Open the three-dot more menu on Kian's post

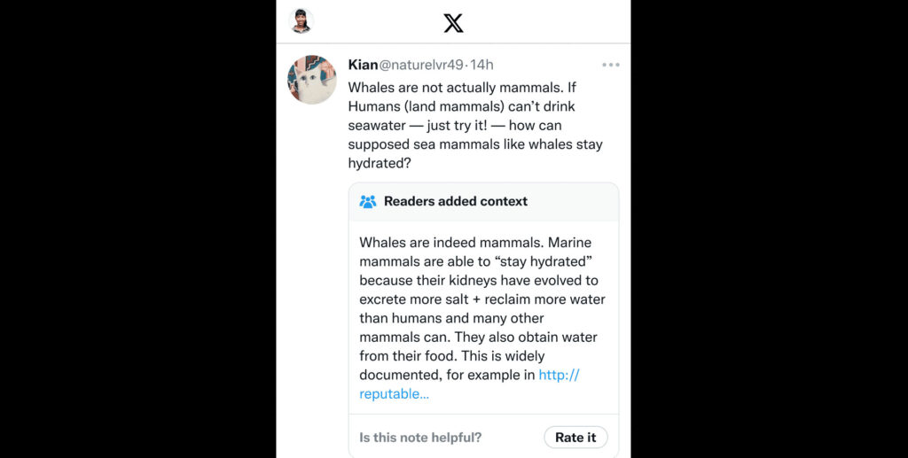pyautogui.click(x=610, y=65)
